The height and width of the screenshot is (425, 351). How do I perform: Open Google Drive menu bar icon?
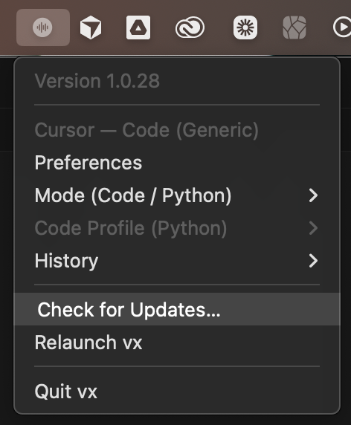click(138, 27)
